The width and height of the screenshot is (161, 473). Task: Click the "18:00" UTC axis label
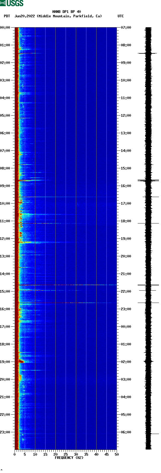[126, 221]
